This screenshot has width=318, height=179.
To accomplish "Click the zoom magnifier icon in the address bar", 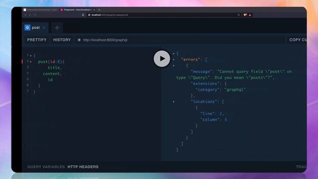I will pos(238,15).
